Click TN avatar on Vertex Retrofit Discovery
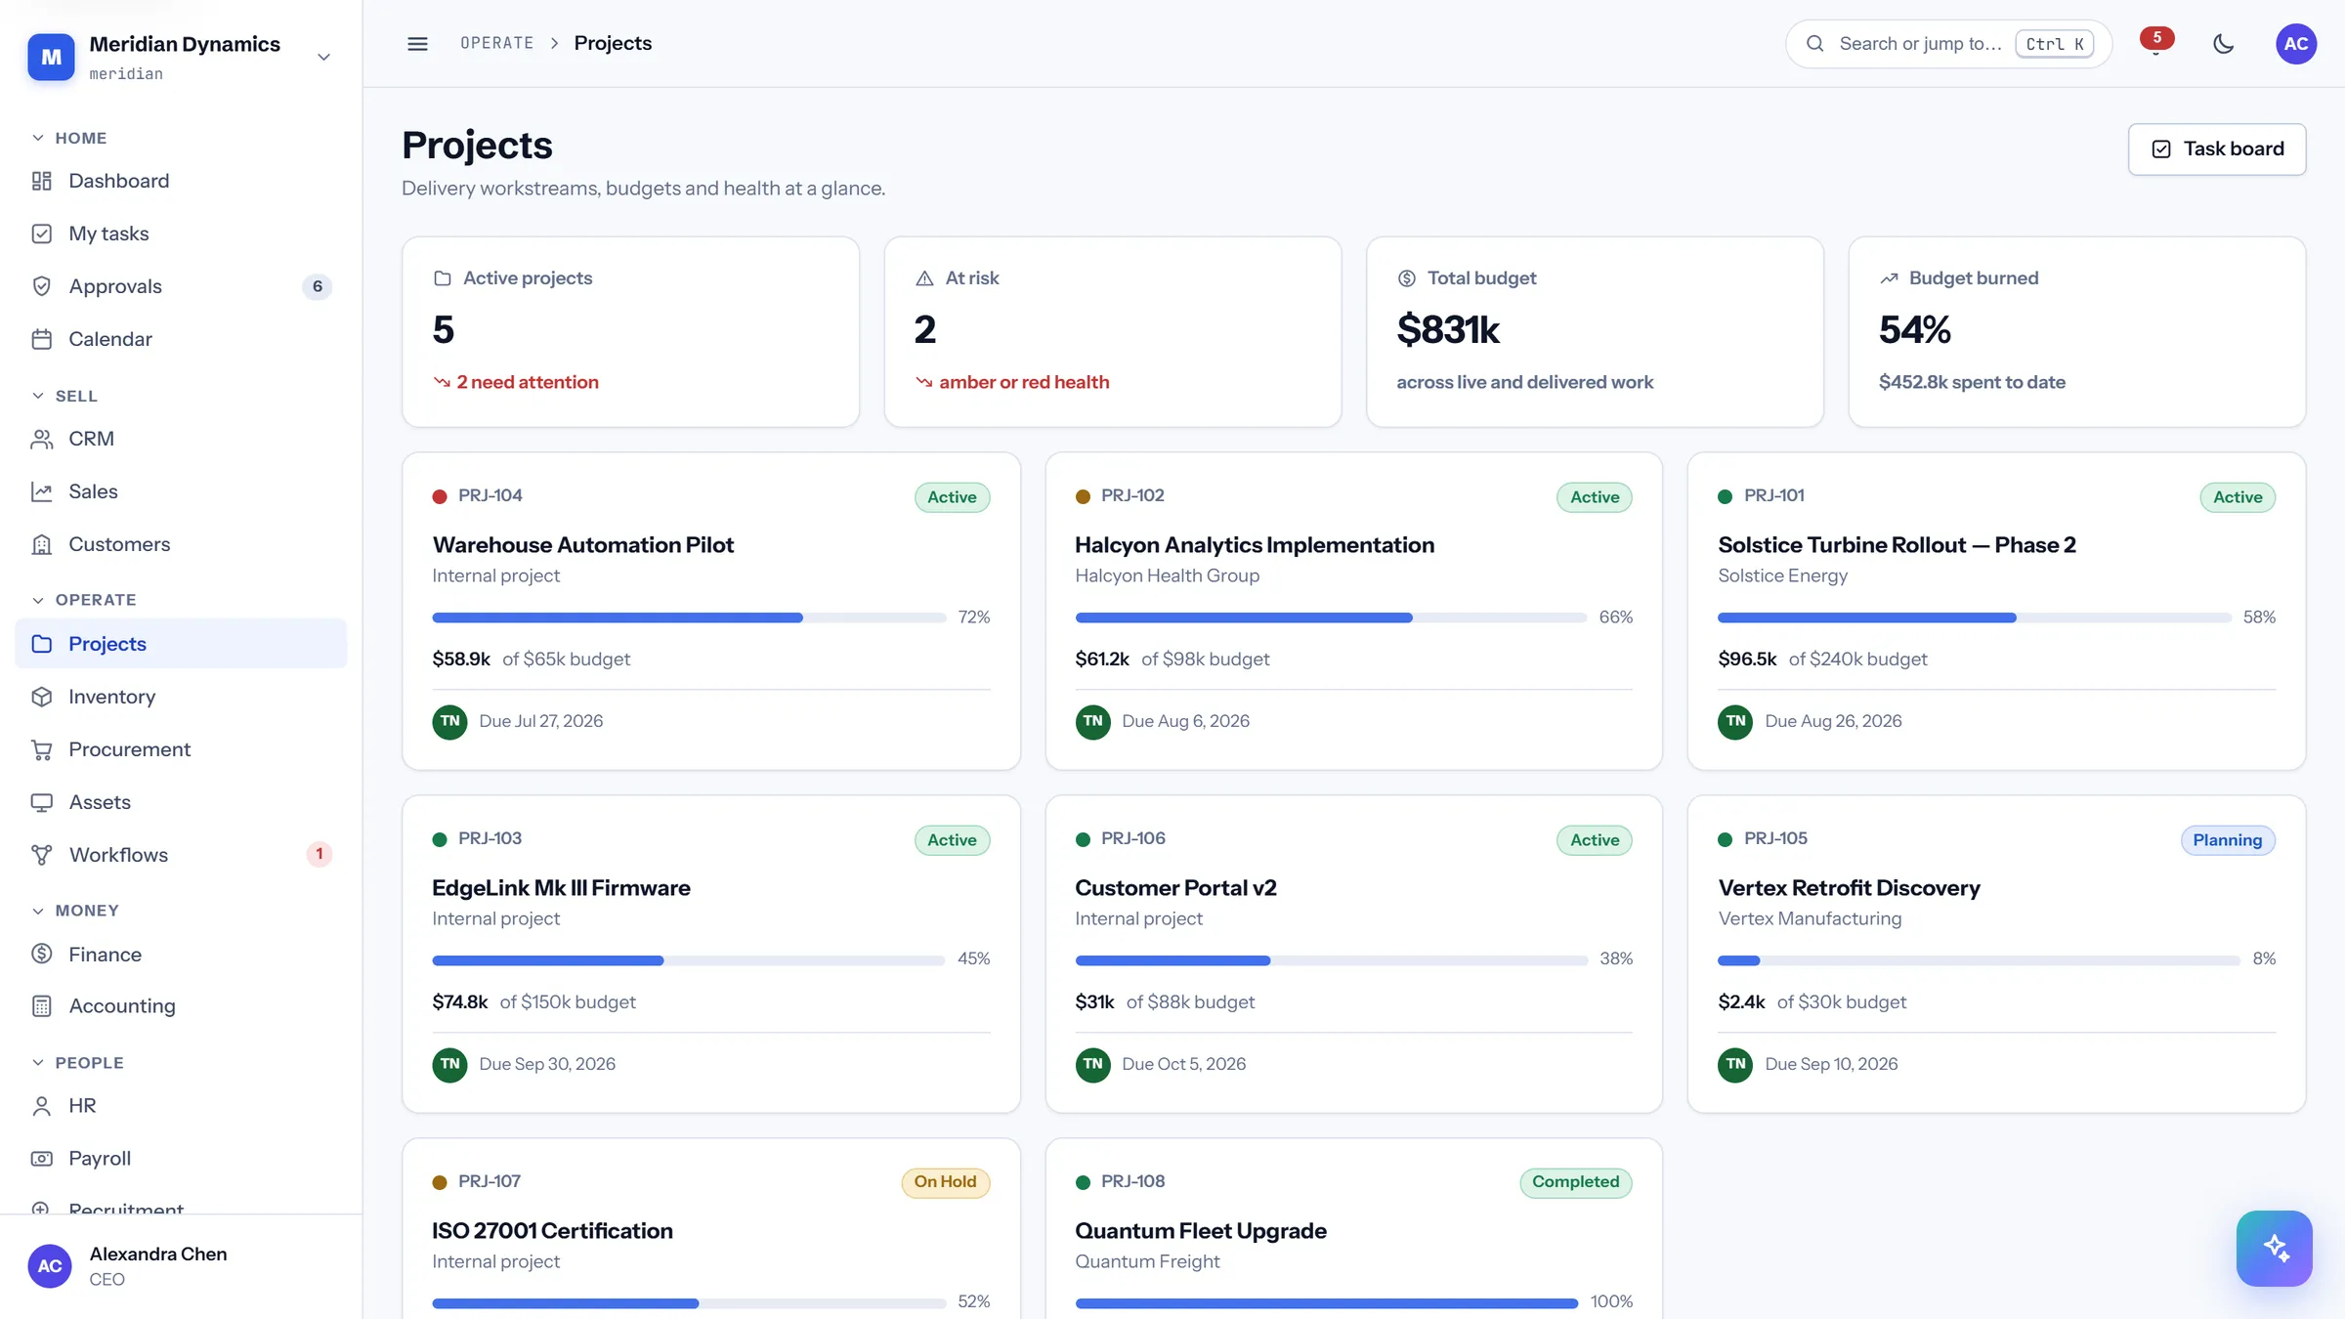This screenshot has width=2345, height=1319. [x=1735, y=1064]
